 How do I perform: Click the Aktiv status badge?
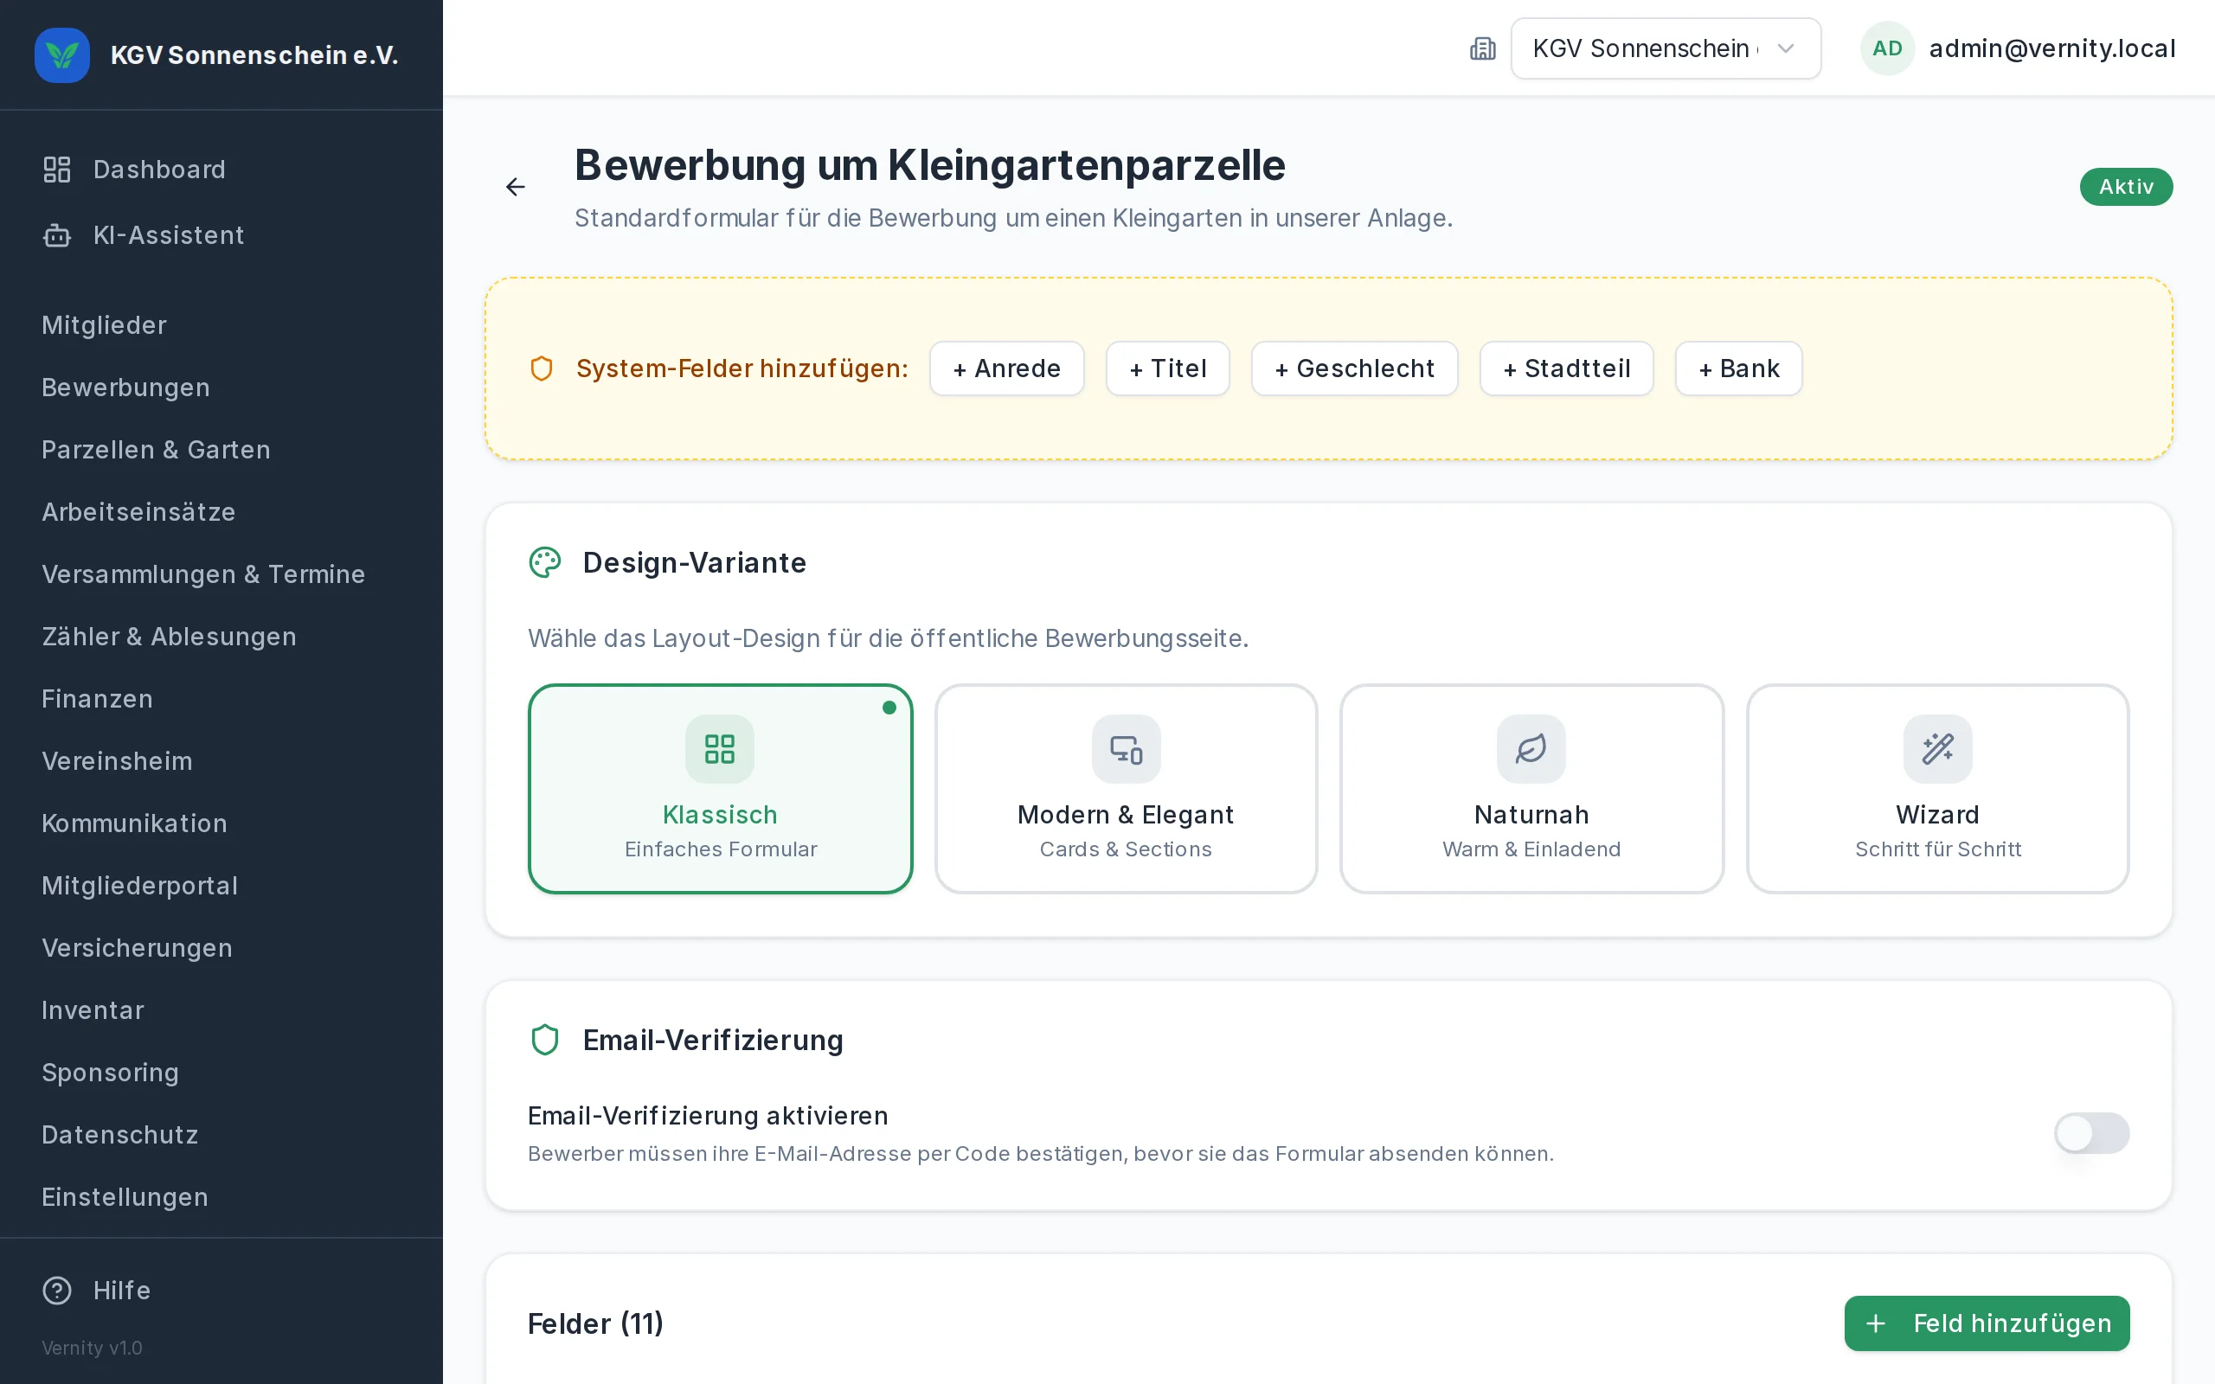2126,187
